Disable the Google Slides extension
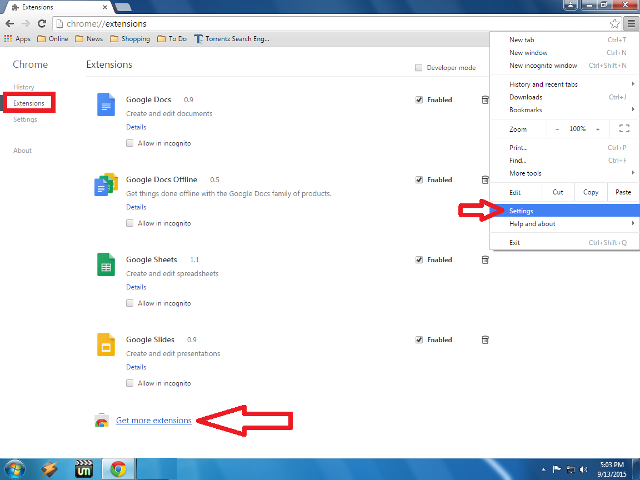The width and height of the screenshot is (640, 480). click(x=419, y=339)
